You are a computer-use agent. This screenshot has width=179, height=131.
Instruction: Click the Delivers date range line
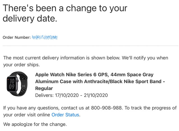[x=71, y=95]
